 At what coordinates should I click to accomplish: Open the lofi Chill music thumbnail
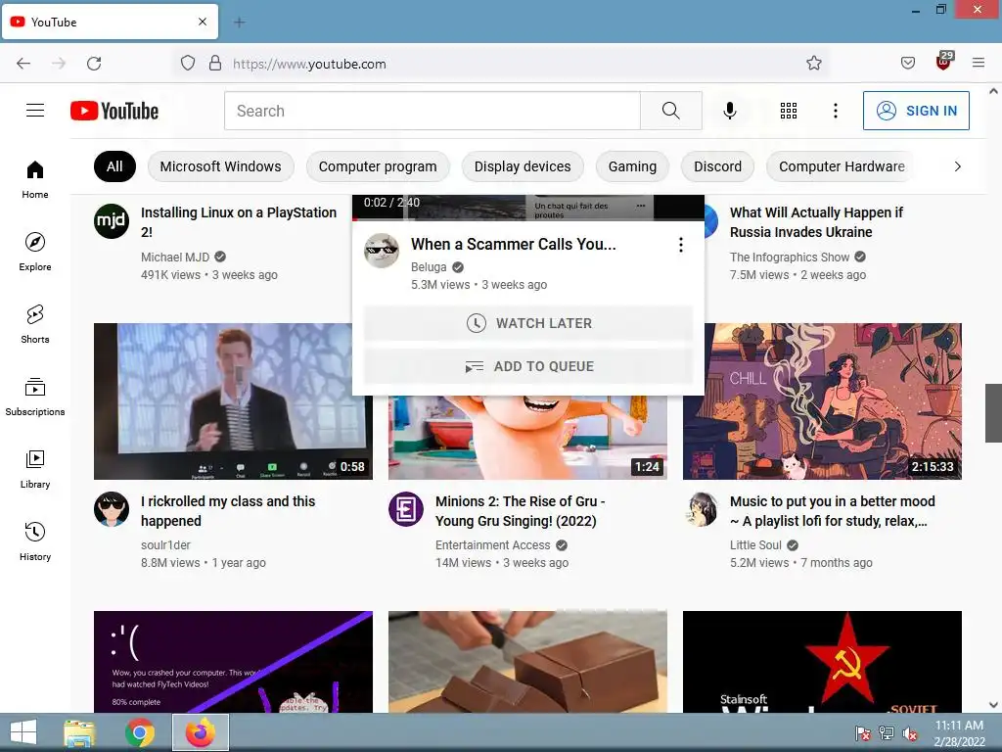(822, 400)
